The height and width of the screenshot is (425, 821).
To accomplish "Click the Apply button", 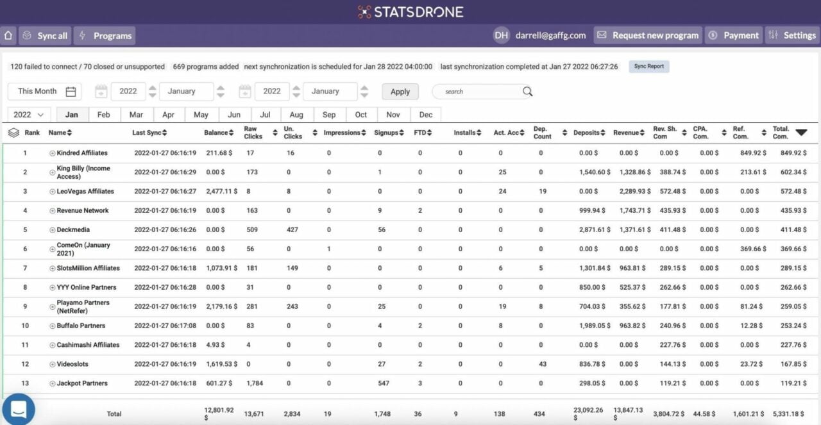I will pos(400,91).
